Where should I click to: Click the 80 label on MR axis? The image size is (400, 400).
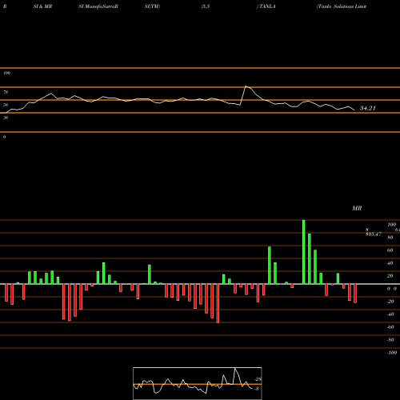pos(390,238)
